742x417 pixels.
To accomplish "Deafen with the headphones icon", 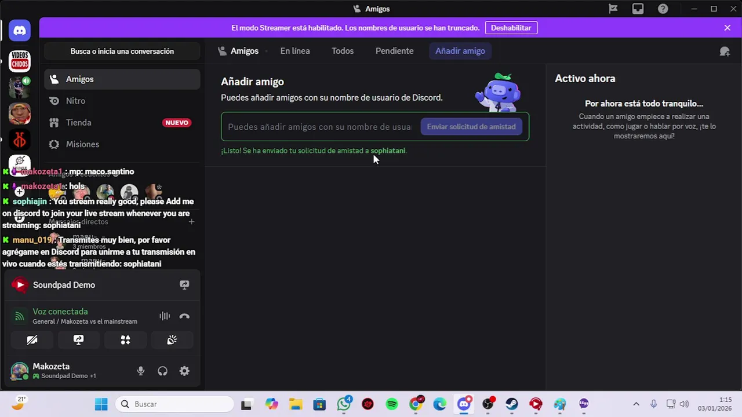I will (x=162, y=371).
